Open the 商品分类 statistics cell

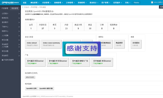(78, 27)
